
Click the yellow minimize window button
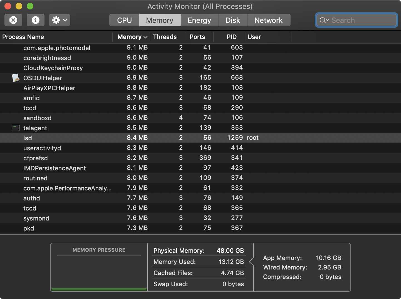19,6
